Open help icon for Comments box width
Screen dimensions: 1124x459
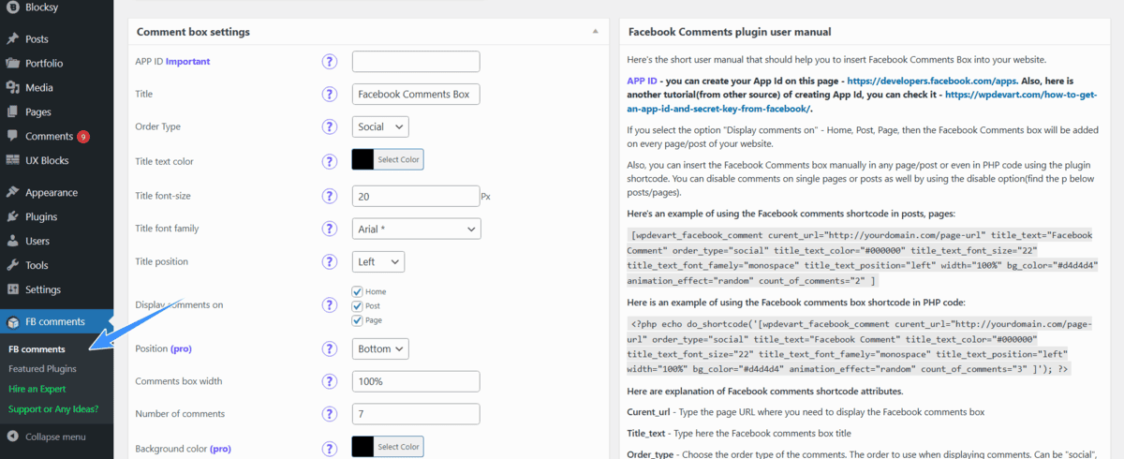click(x=330, y=381)
